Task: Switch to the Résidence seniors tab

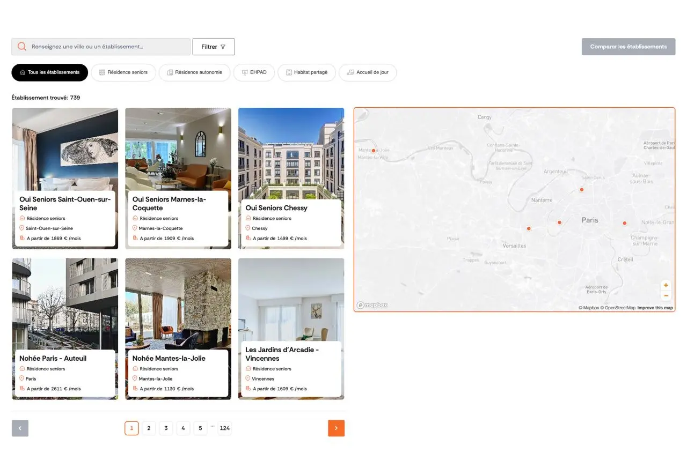Action: coord(123,72)
